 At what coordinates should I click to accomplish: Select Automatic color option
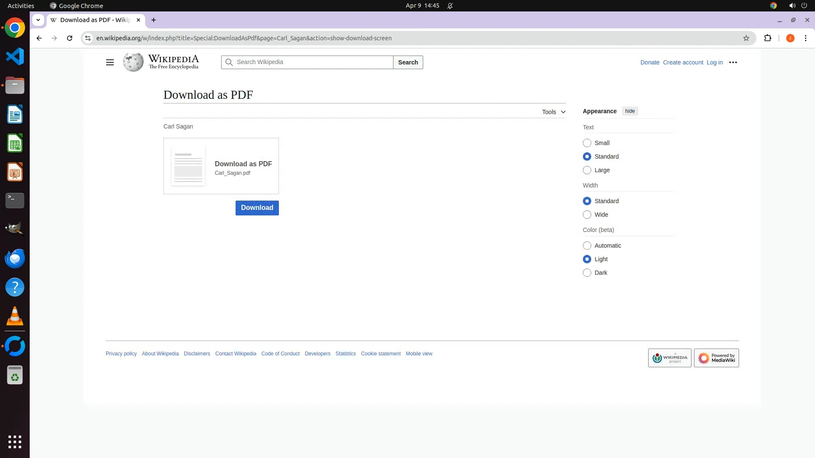[x=587, y=246]
